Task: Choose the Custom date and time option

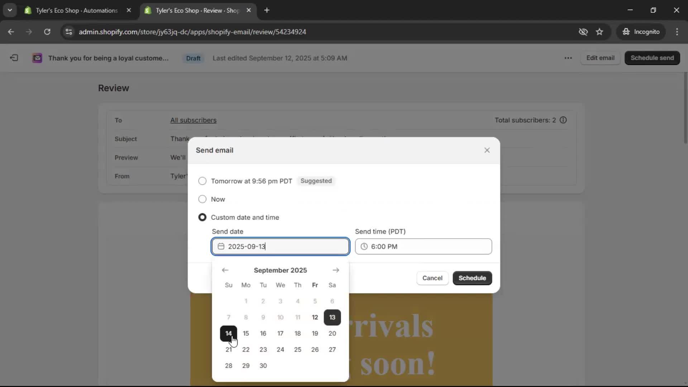Action: coord(202,217)
